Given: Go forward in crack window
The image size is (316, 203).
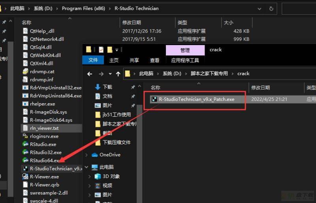Looking at the screenshot, I should point(101,74).
